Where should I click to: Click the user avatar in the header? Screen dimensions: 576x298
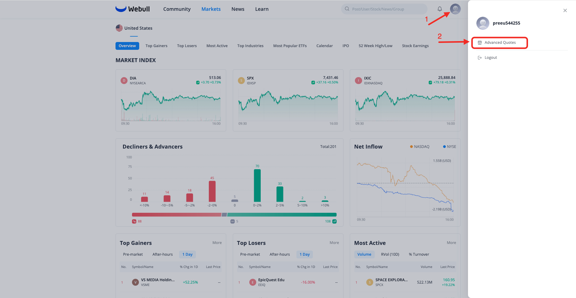point(455,9)
